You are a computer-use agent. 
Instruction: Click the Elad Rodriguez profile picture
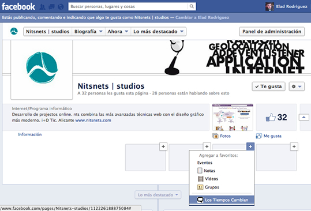[x=269, y=6]
